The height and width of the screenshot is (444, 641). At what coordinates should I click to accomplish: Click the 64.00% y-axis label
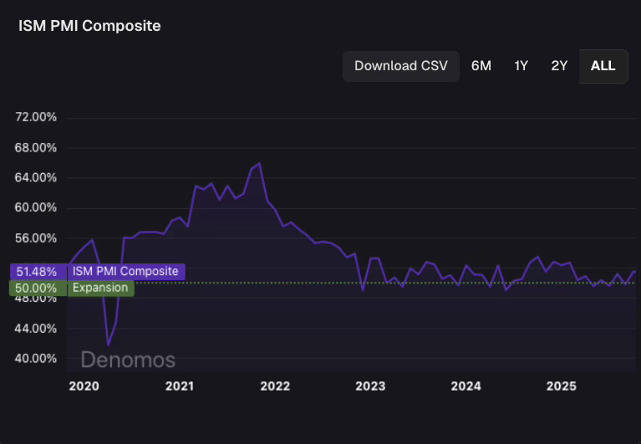[x=36, y=178]
